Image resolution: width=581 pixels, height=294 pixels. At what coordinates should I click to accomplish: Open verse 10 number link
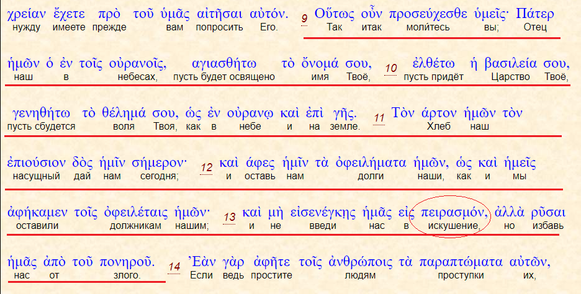click(391, 68)
